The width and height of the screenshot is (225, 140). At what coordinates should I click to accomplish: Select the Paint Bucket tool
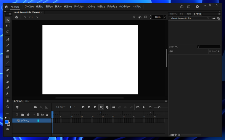pyautogui.click(x=8, y=82)
